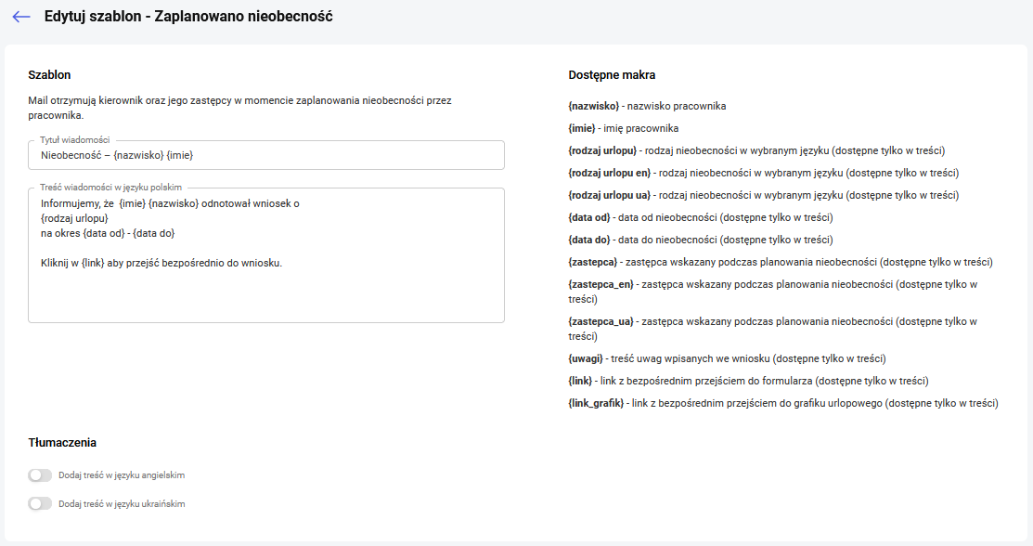The width and height of the screenshot is (1033, 546).
Task: Click the {data do} macro
Action: [589, 240]
